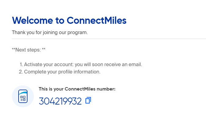206x121 pixels.
Task: Click the Next steps label
Action: (x=29, y=50)
